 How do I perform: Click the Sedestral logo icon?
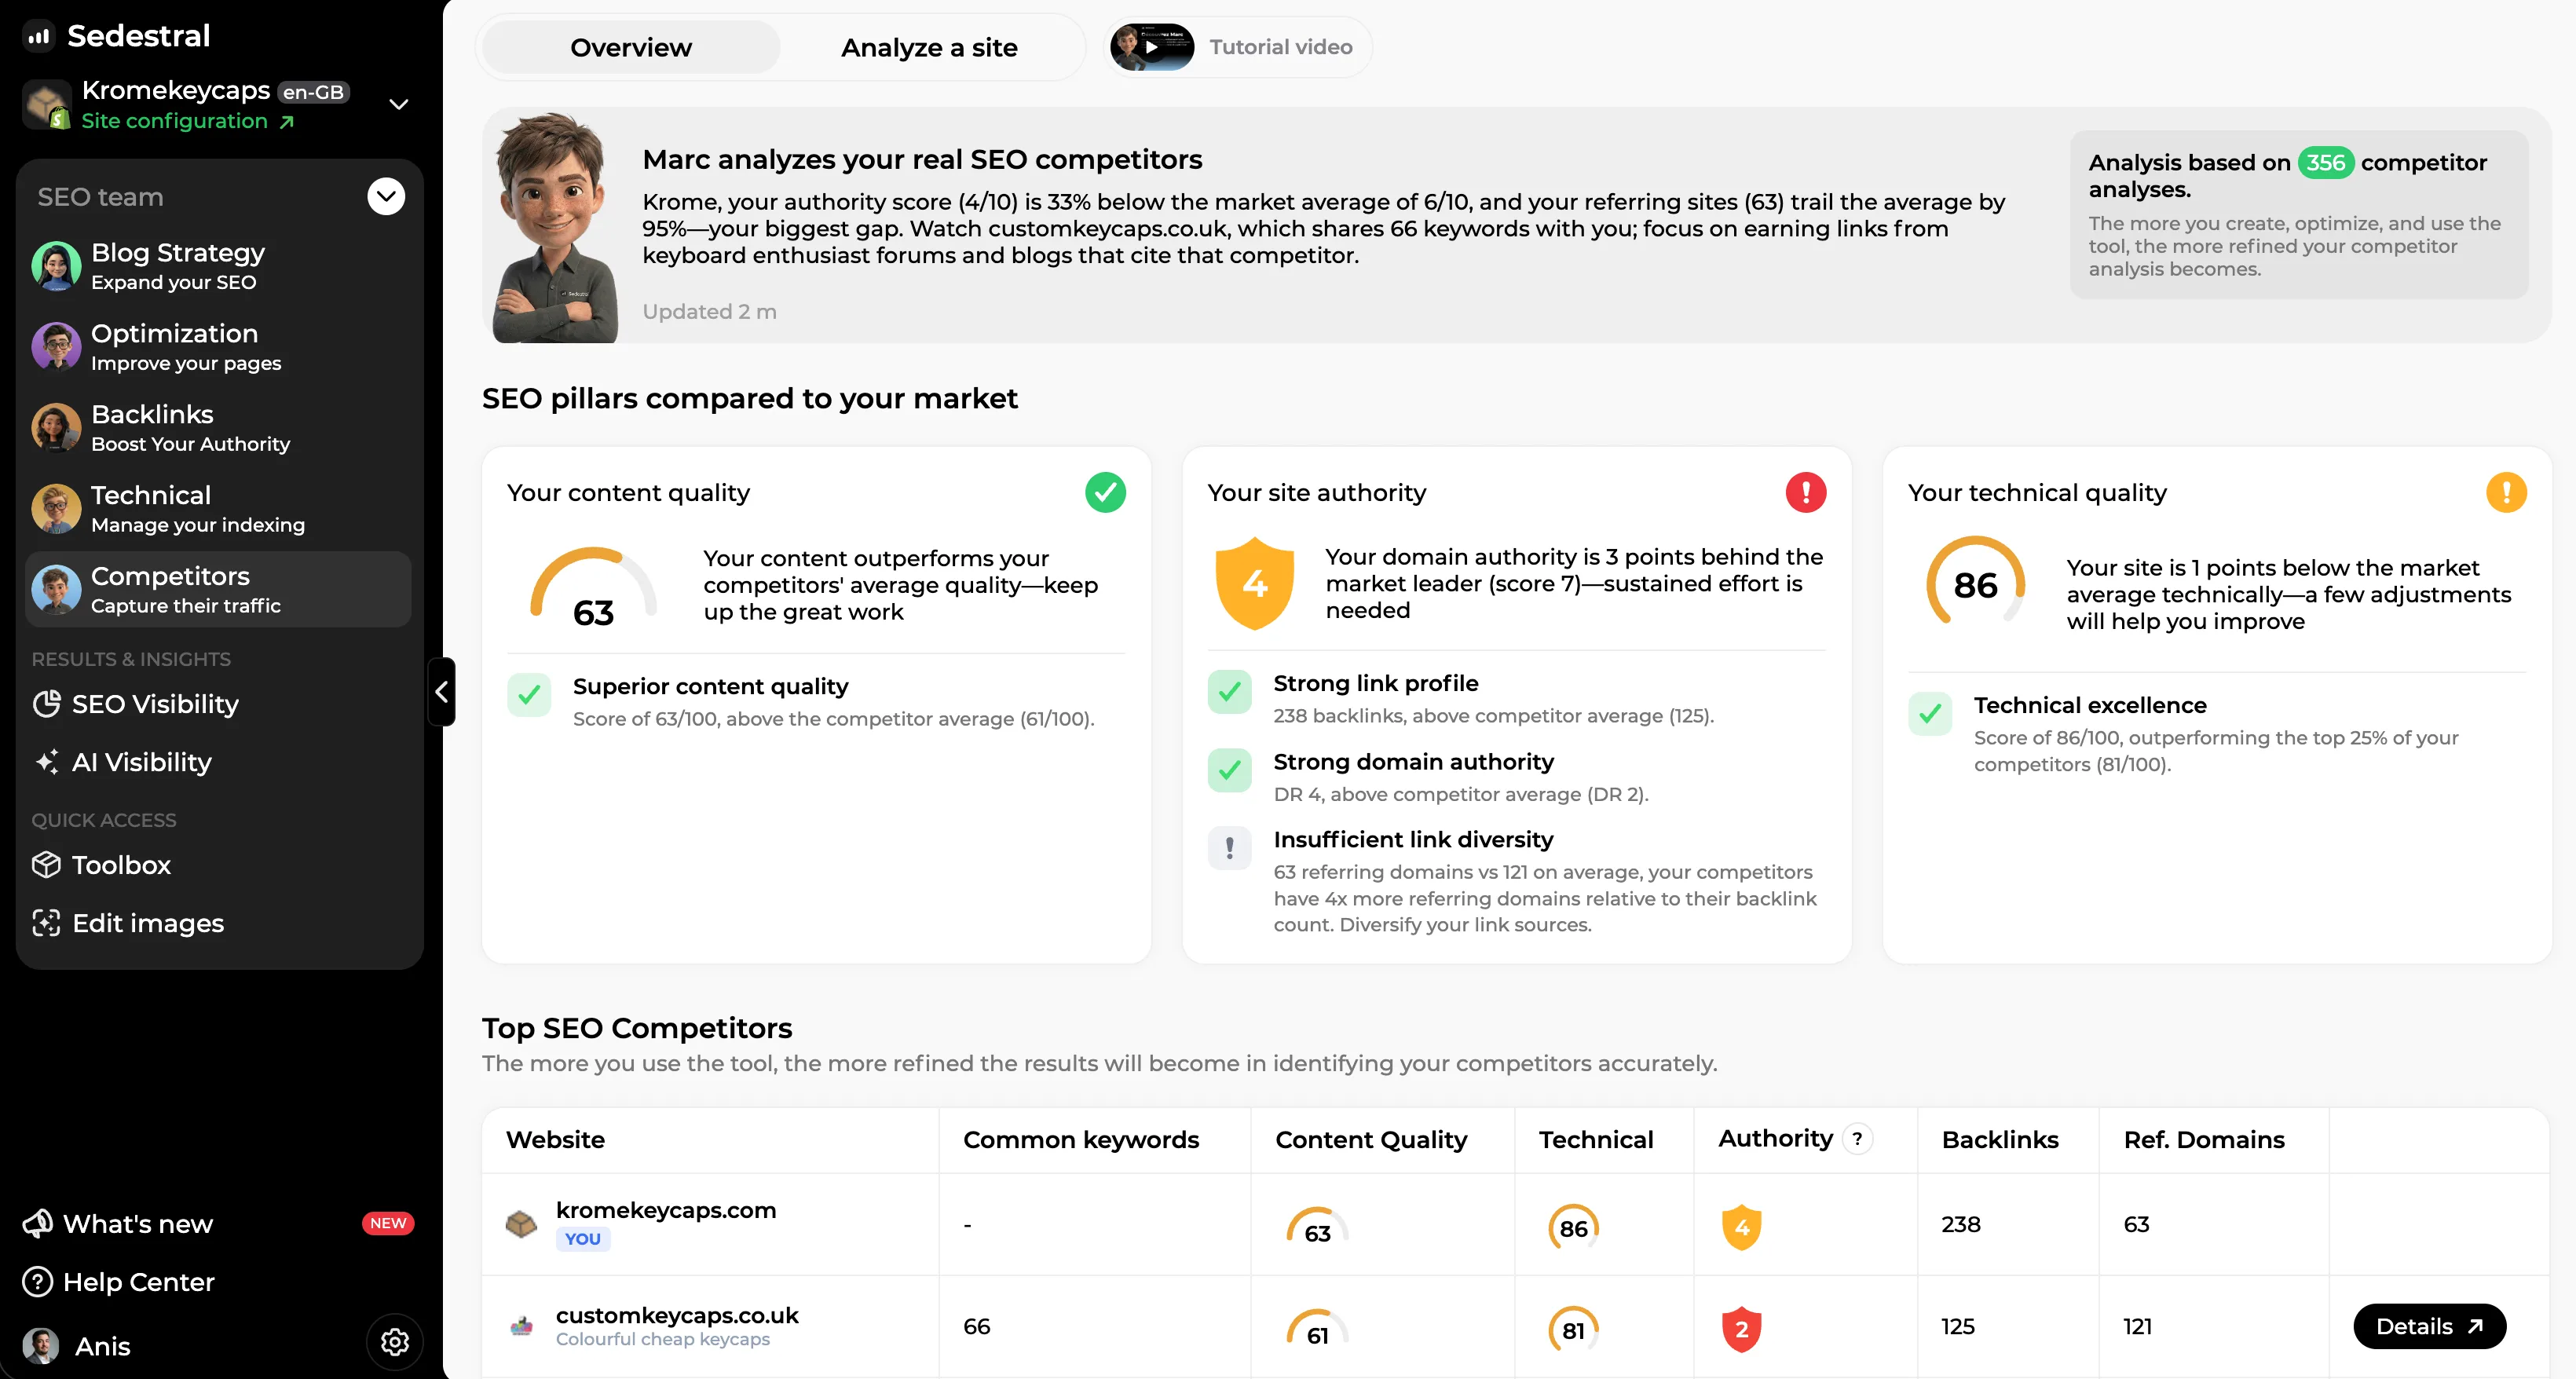[39, 37]
